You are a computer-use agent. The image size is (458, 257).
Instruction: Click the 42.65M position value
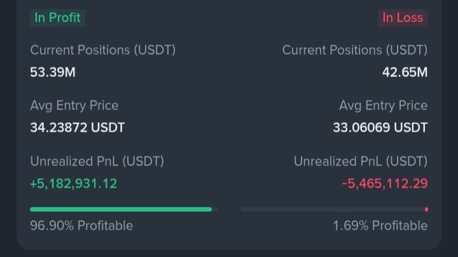405,72
